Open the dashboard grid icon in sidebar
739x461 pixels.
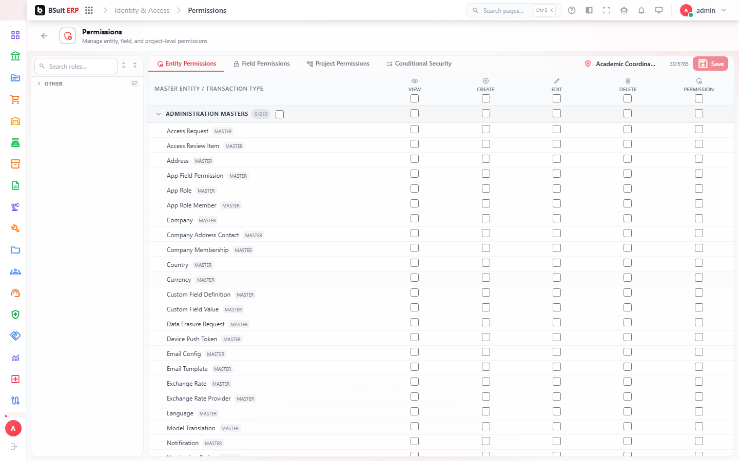point(15,35)
